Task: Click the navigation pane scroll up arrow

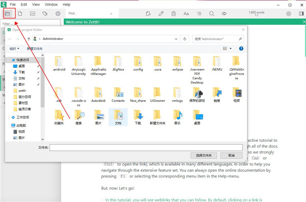Action: point(42,56)
